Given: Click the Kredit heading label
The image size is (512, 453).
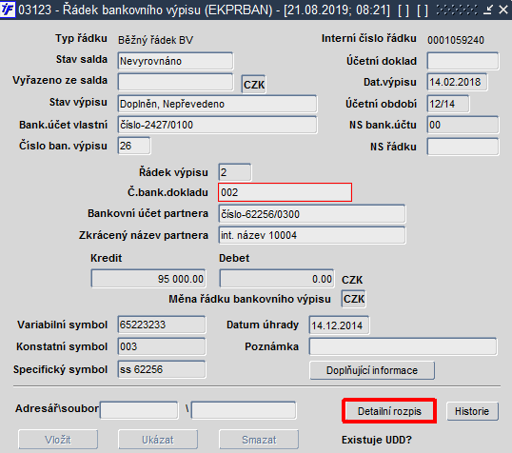Looking at the screenshot, I should pyautogui.click(x=107, y=258).
